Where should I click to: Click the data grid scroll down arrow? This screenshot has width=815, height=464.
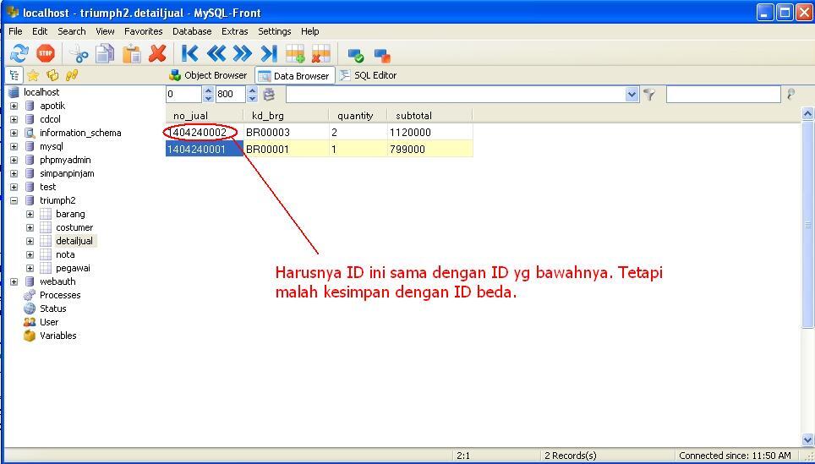807,439
